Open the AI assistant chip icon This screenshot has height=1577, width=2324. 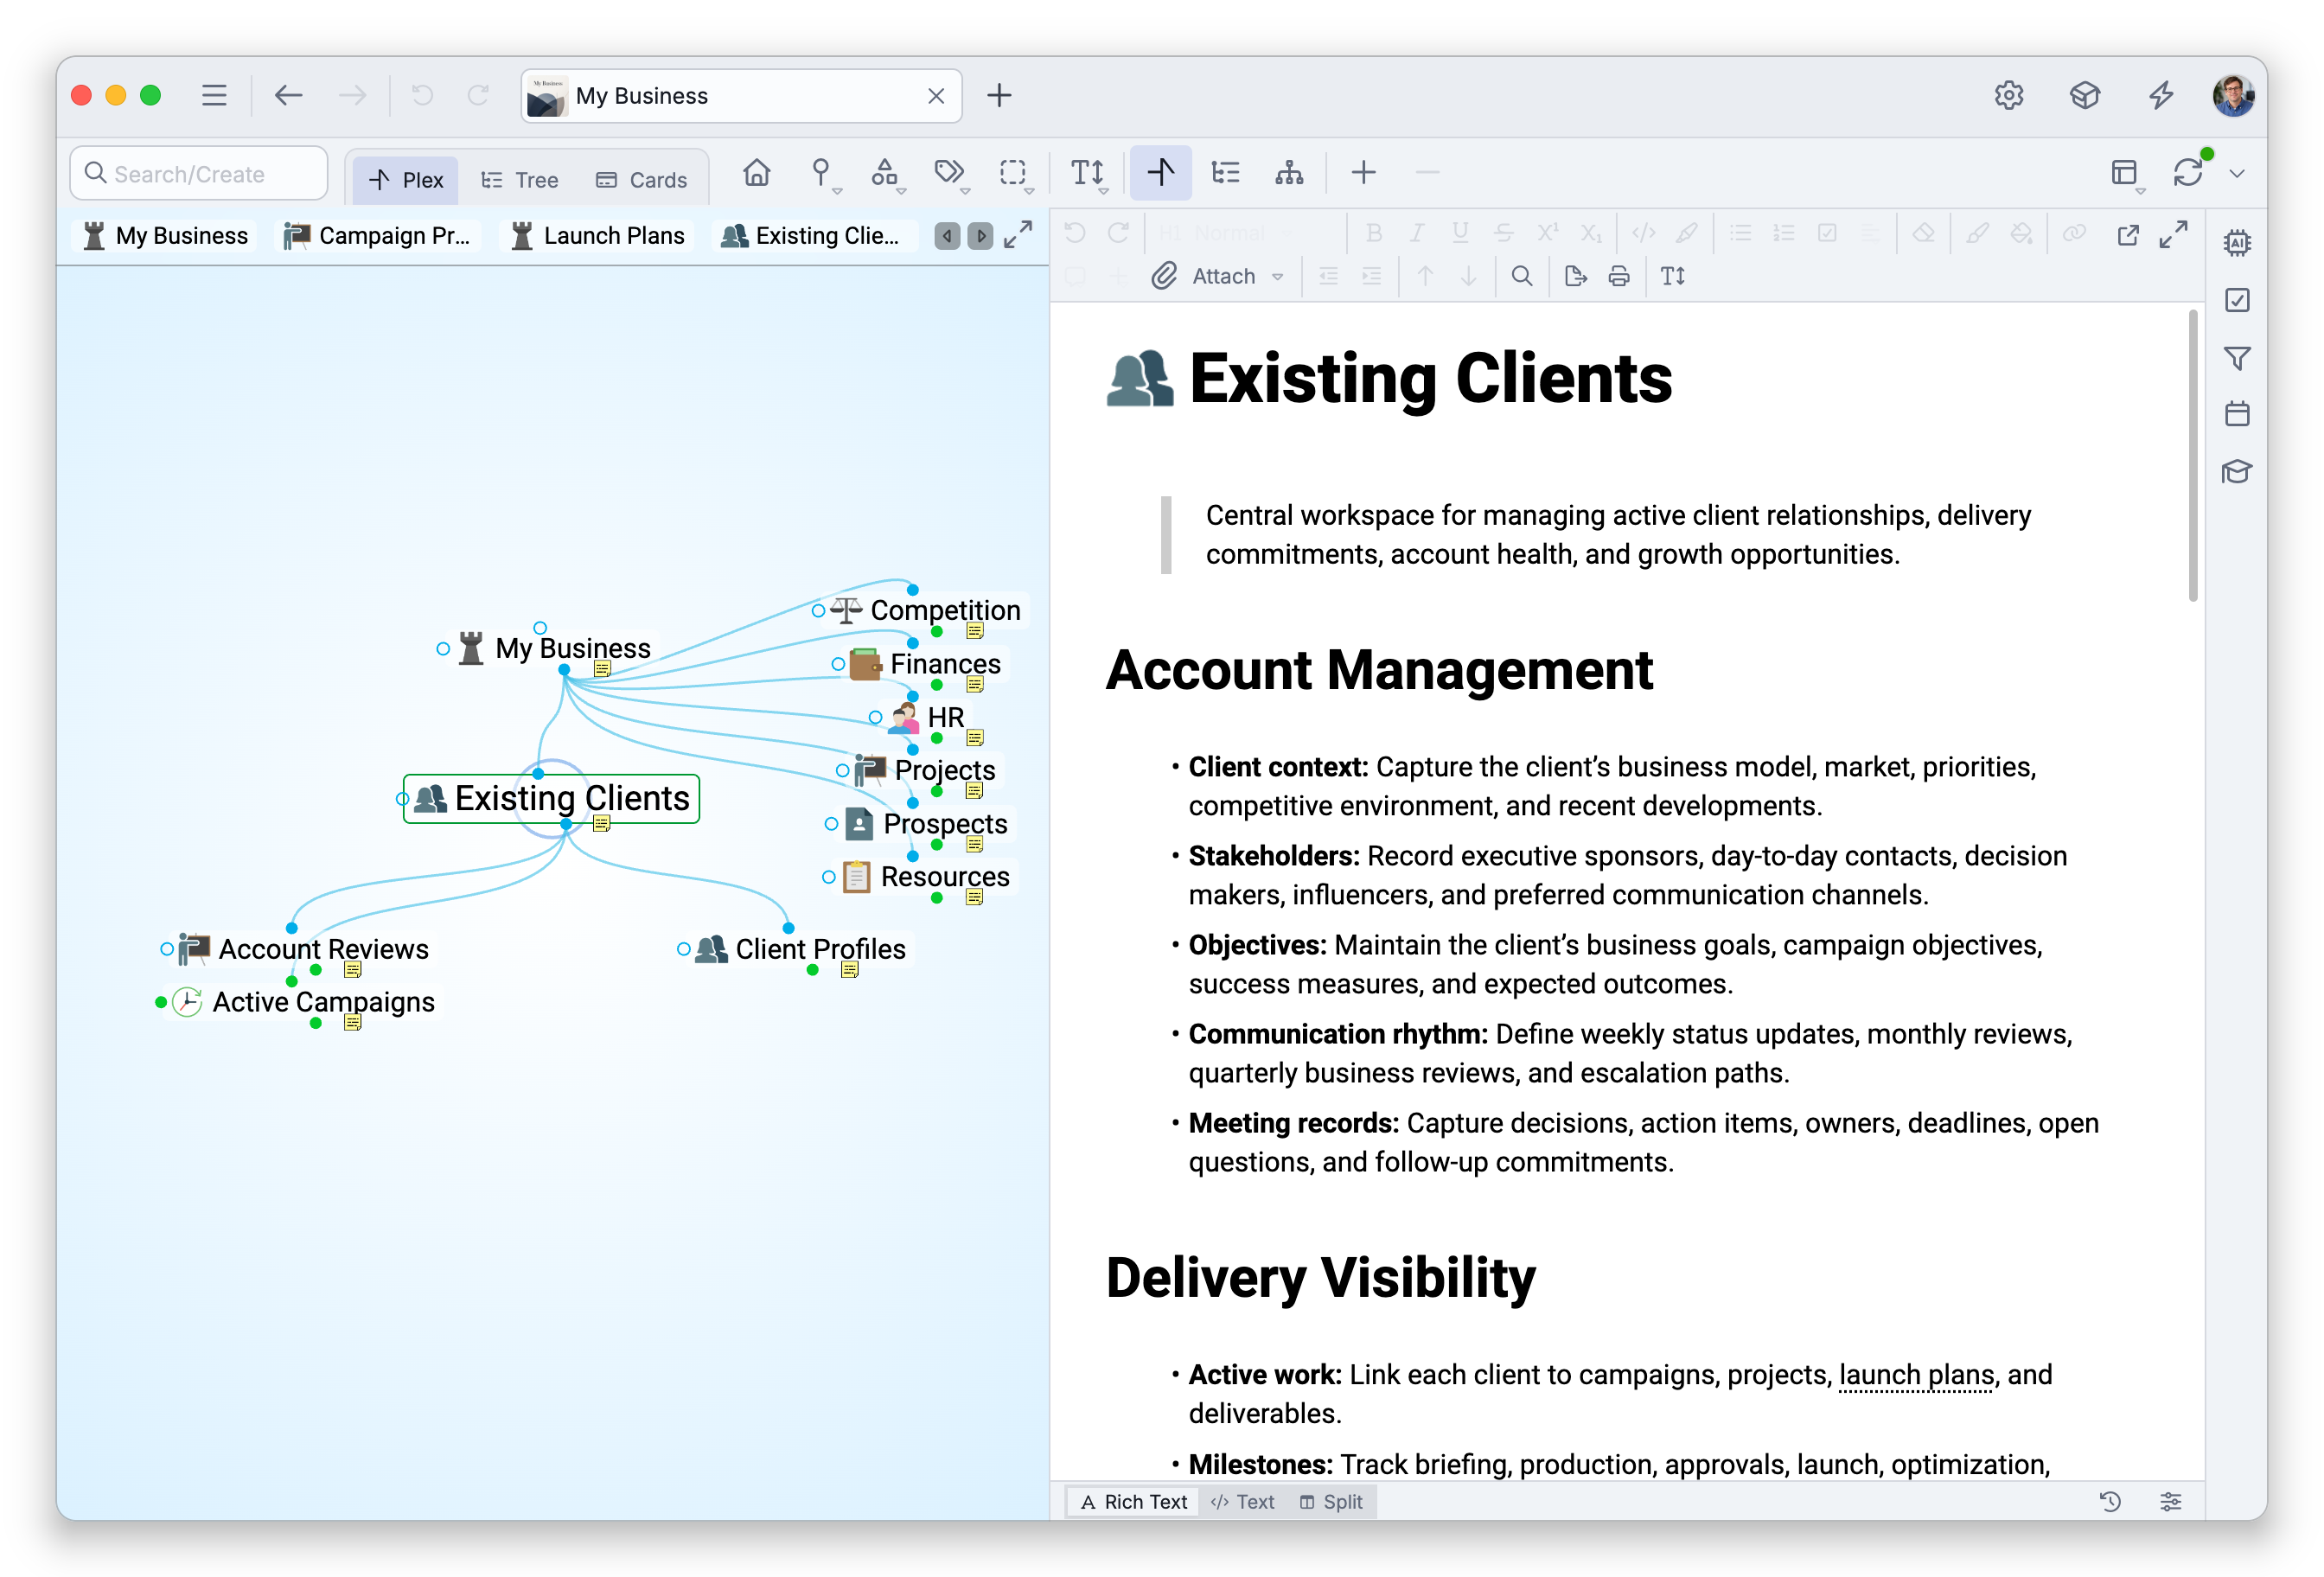[2237, 242]
